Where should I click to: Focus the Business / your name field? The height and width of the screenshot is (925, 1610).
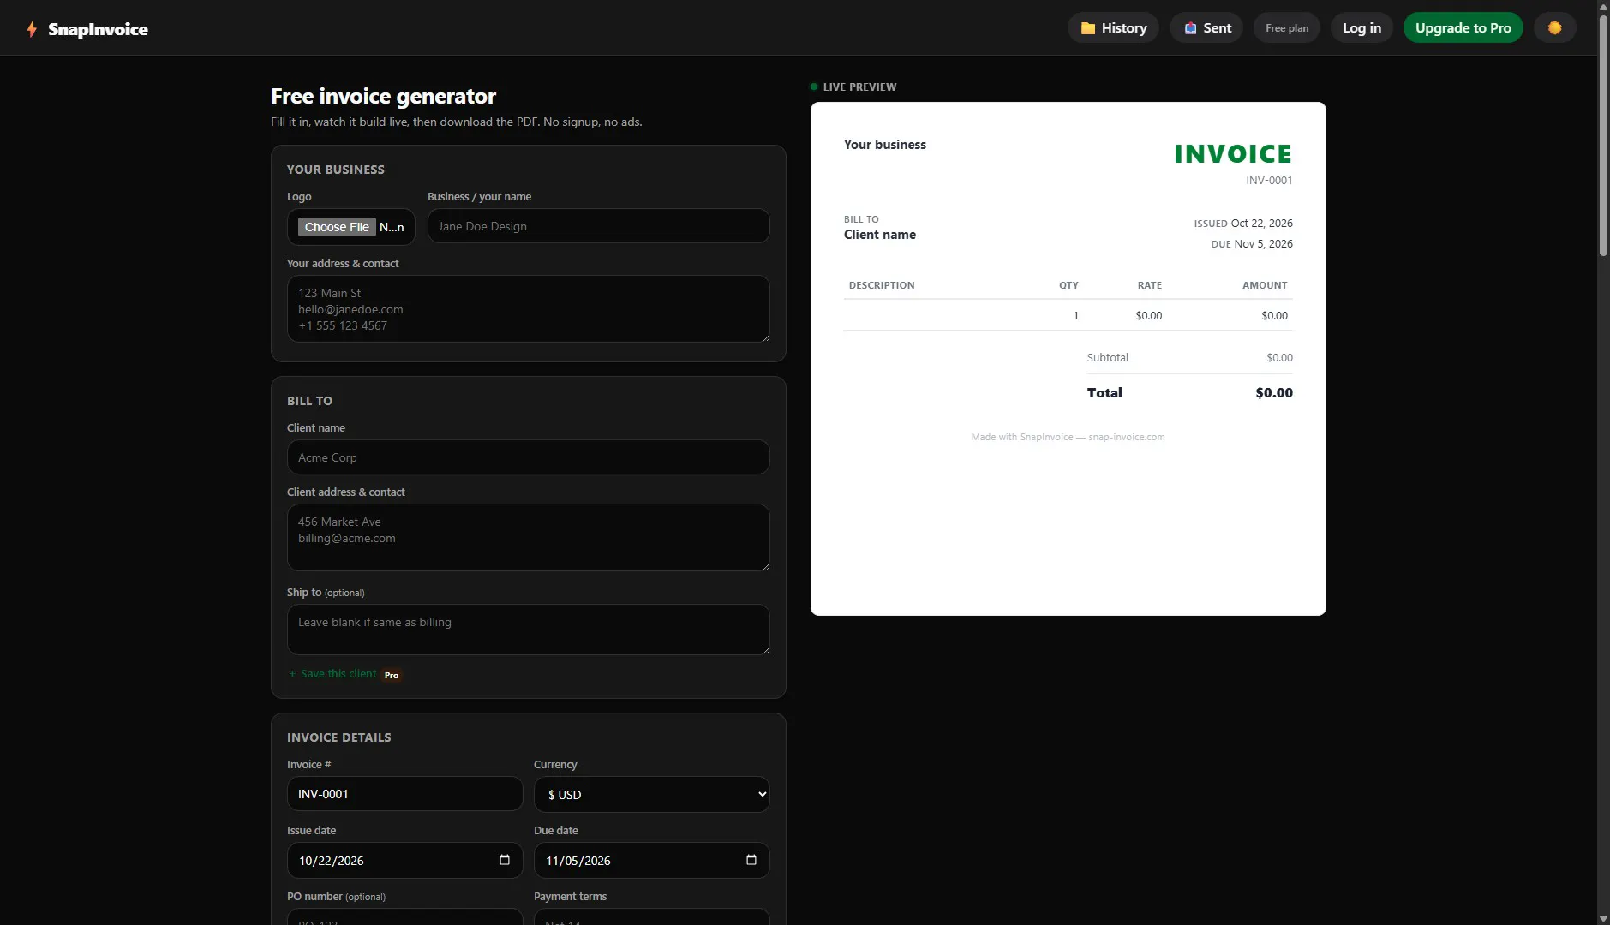coord(598,226)
